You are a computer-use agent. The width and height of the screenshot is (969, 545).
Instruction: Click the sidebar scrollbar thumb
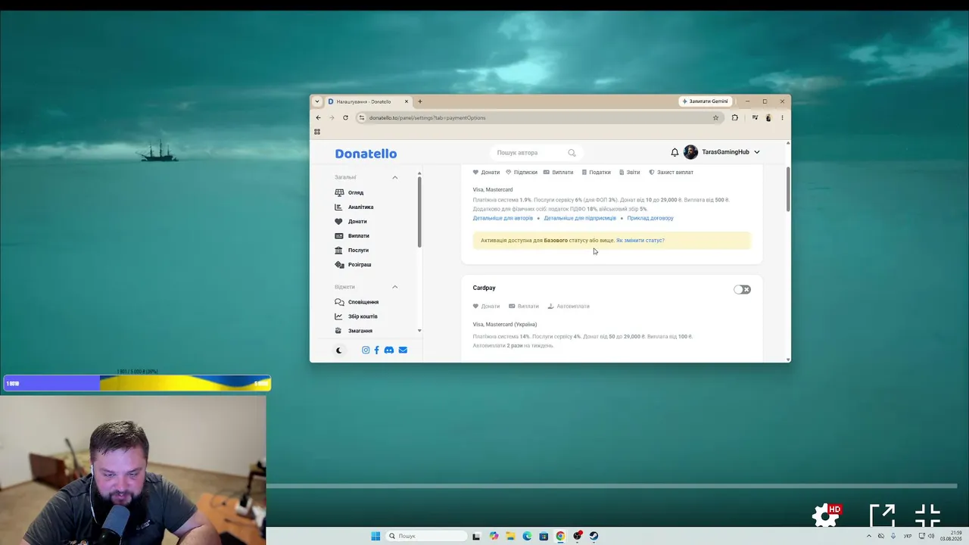point(419,211)
